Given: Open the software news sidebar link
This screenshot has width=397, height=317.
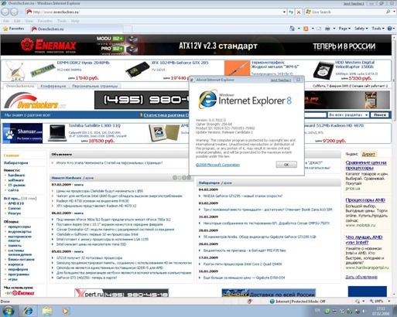Looking at the screenshot, I should point(15,180).
